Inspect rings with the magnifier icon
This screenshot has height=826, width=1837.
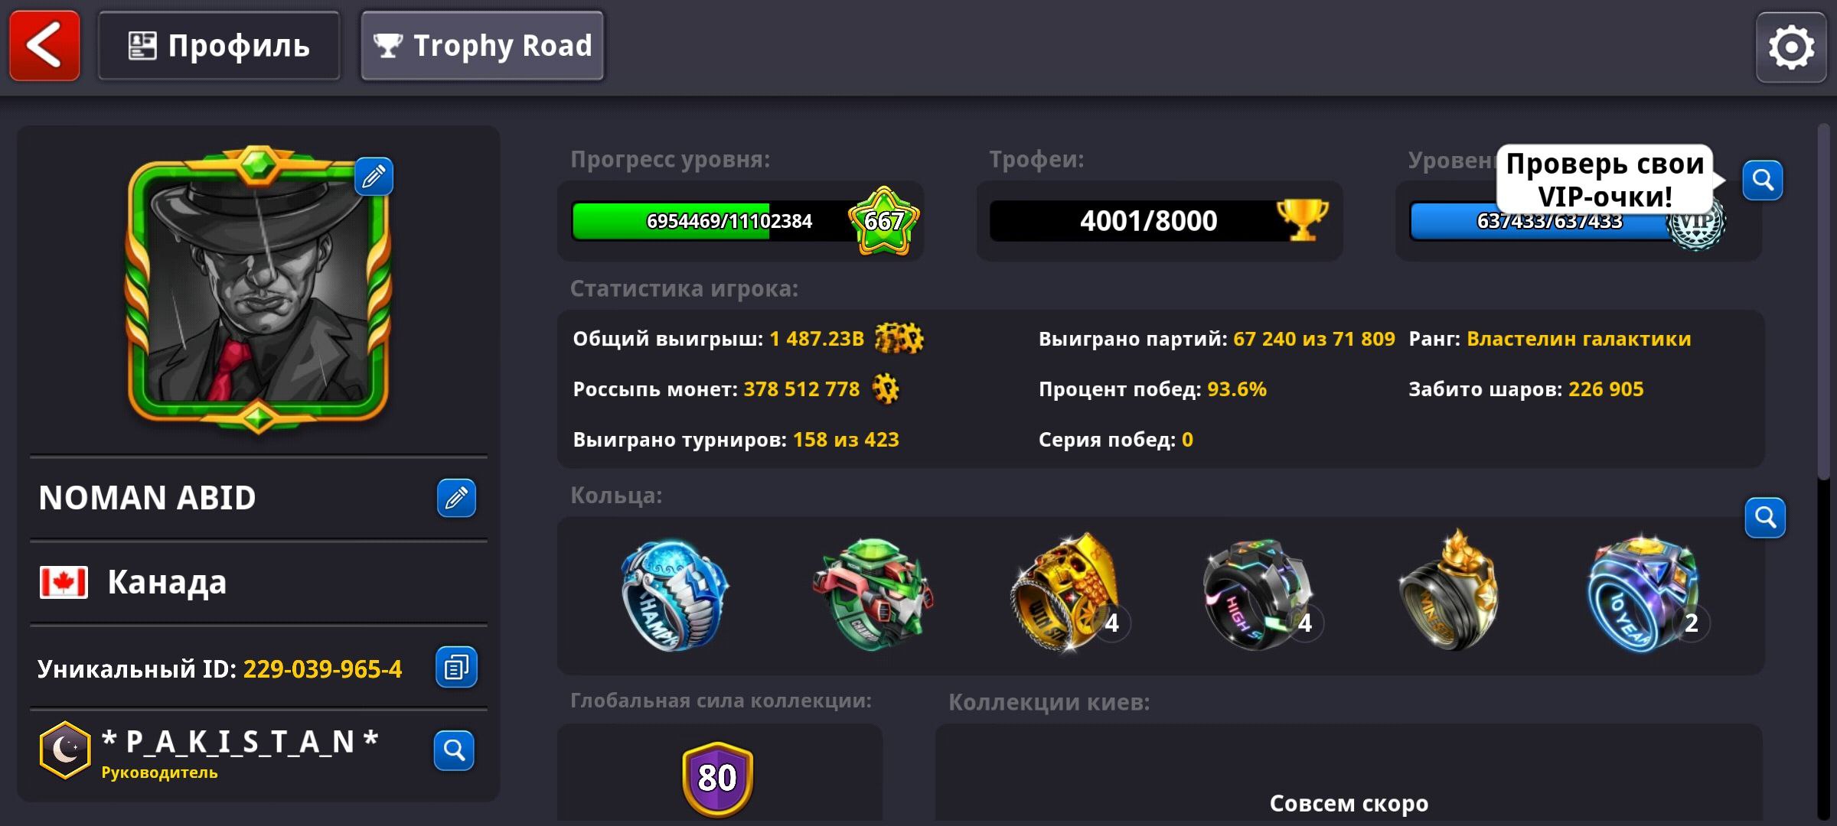(1765, 518)
